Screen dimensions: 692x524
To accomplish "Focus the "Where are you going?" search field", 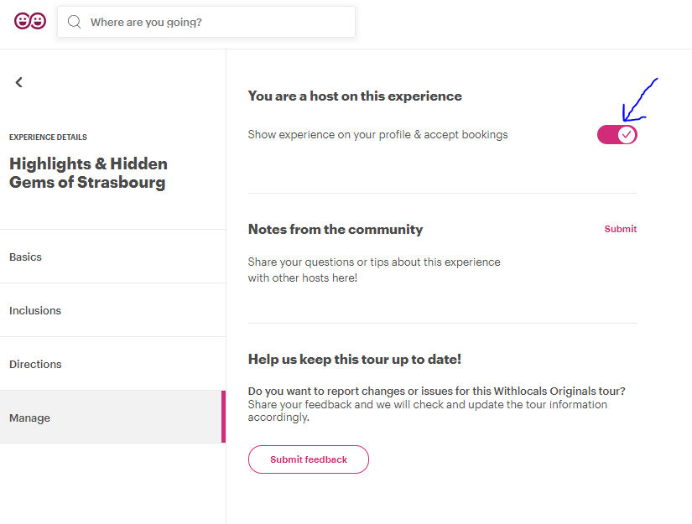I will (x=206, y=22).
